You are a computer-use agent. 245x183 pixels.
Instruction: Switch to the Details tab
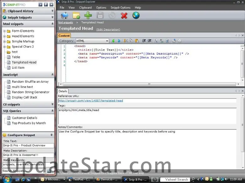63,91
